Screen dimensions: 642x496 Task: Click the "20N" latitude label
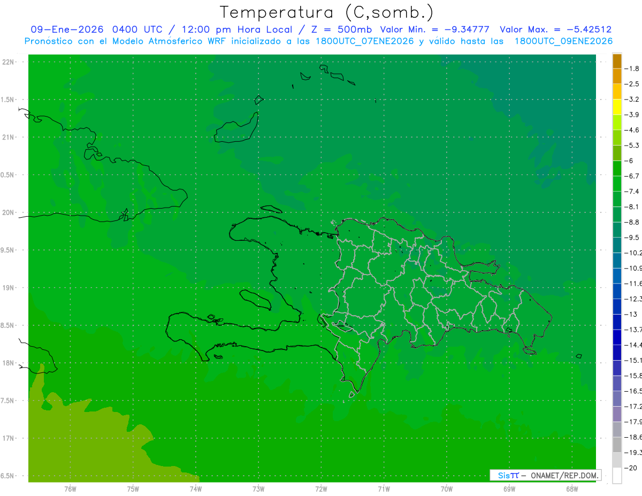(9, 212)
